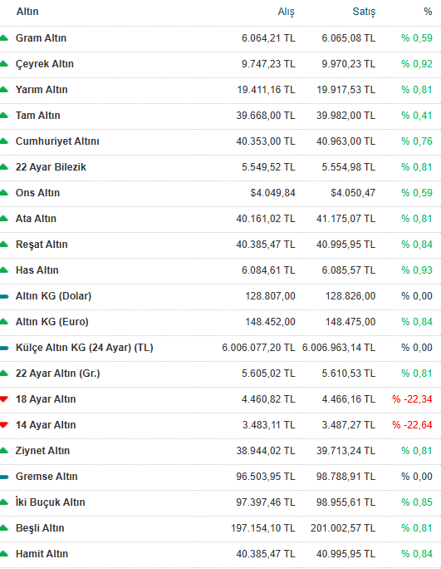Click Has Altın change % 0,93
This screenshot has height=569, width=441.
417,270
